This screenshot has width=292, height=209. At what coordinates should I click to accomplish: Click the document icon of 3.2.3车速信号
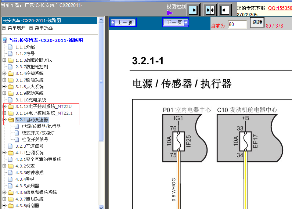click(x=10, y=146)
